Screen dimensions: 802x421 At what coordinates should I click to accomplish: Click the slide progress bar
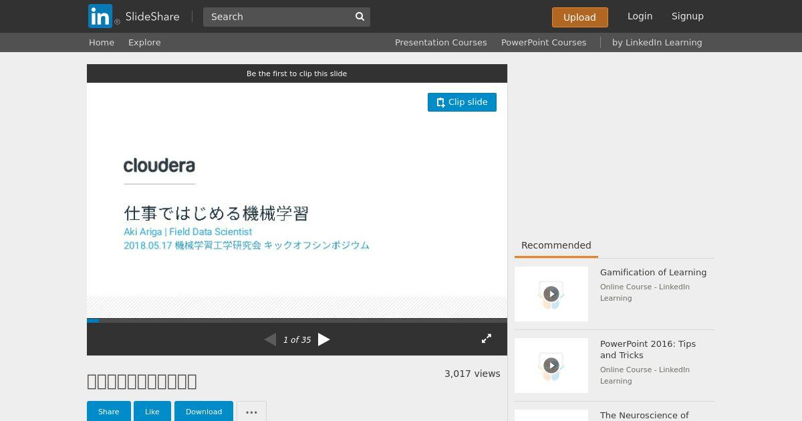tap(297, 321)
